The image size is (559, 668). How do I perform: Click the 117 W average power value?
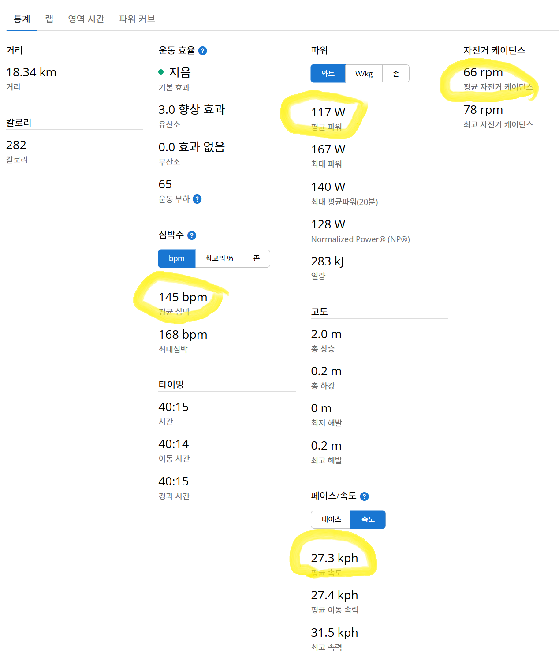pos(328,112)
